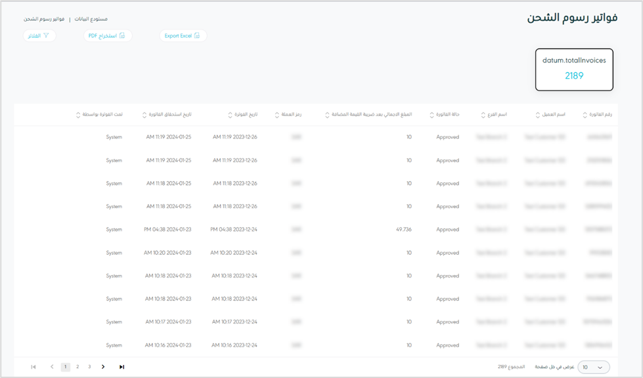643x378 pixels.
Task: Jump to the last page arrow
Action: (122, 367)
